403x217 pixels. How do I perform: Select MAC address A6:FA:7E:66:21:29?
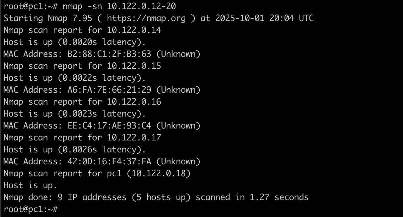click(109, 90)
